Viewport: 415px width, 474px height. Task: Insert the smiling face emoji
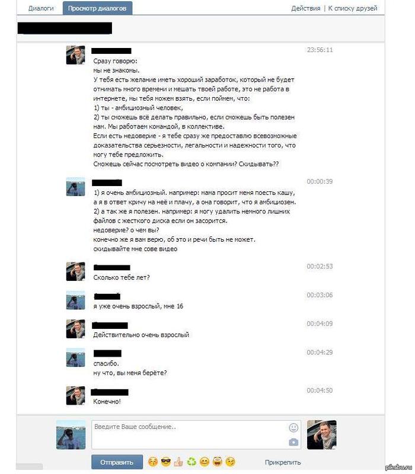coord(205,462)
